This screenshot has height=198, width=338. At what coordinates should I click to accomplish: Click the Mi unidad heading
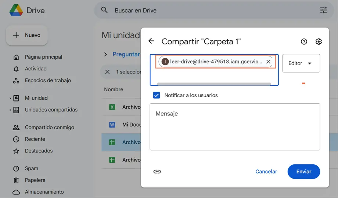coord(121,35)
